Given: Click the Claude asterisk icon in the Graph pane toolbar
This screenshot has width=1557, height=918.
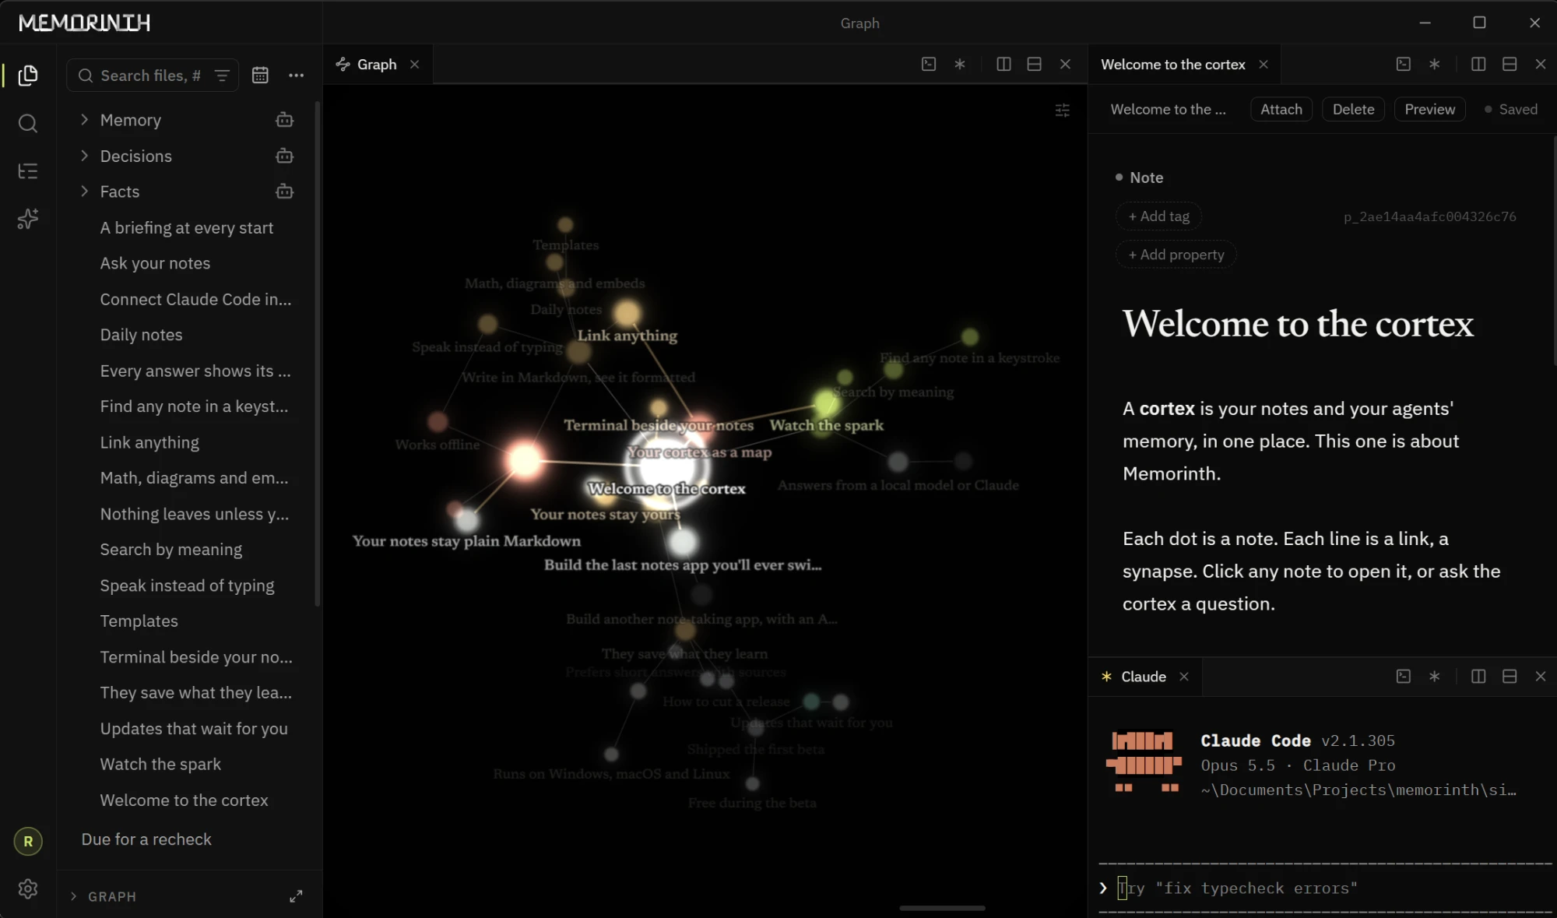Looking at the screenshot, I should tap(960, 65).
